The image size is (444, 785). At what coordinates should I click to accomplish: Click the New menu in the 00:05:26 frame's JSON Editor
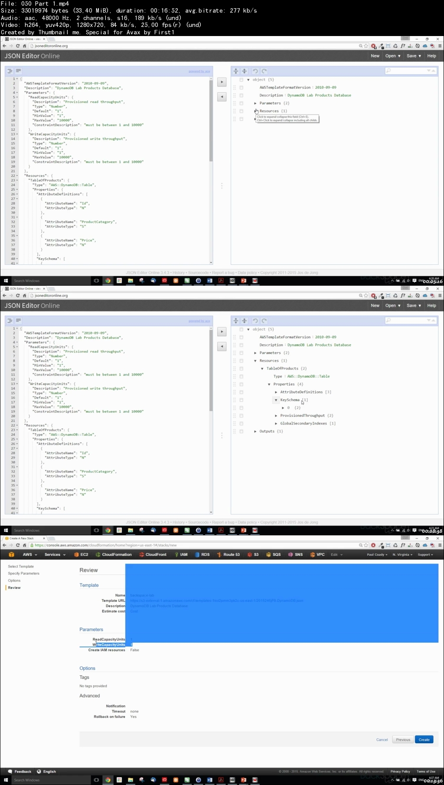tap(375, 56)
